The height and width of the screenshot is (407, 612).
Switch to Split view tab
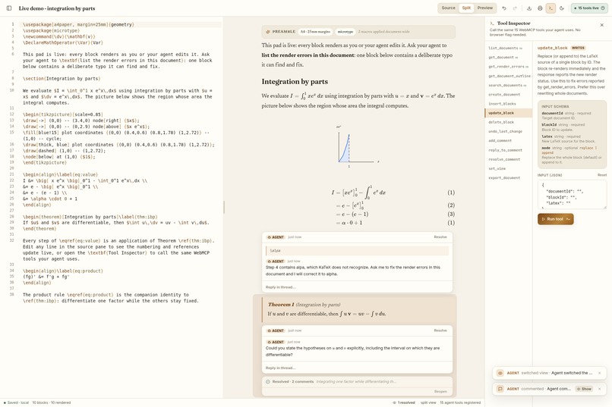(x=466, y=8)
